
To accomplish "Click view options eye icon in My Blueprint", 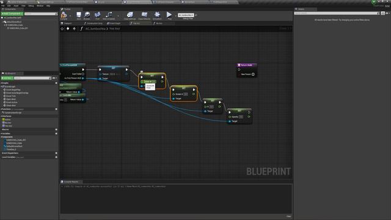I will pyautogui.click(x=54, y=78).
